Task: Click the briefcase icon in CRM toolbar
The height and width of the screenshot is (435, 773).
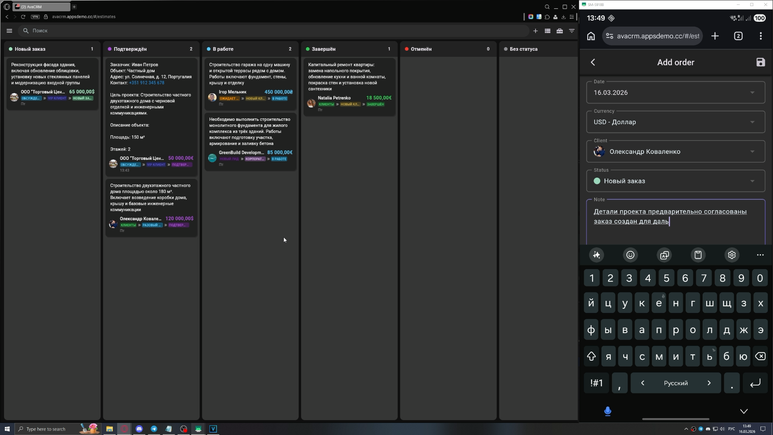Action: (560, 31)
